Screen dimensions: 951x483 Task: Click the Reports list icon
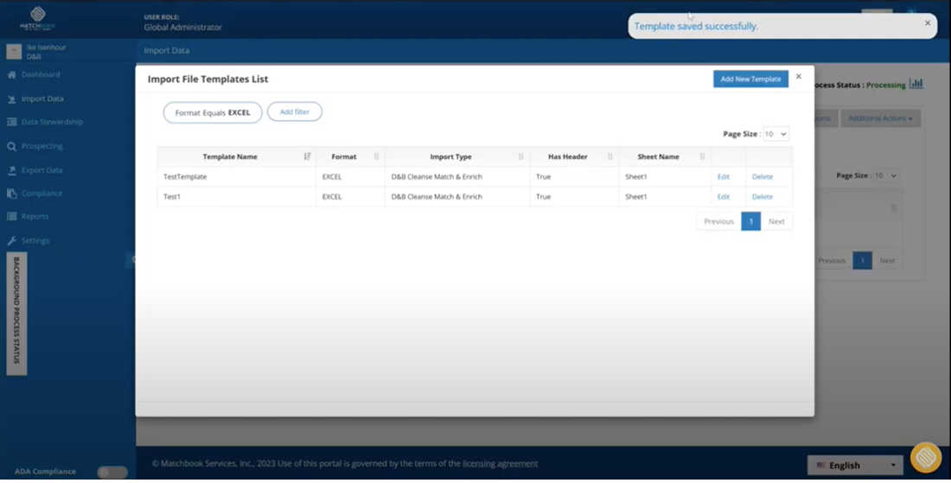point(11,216)
